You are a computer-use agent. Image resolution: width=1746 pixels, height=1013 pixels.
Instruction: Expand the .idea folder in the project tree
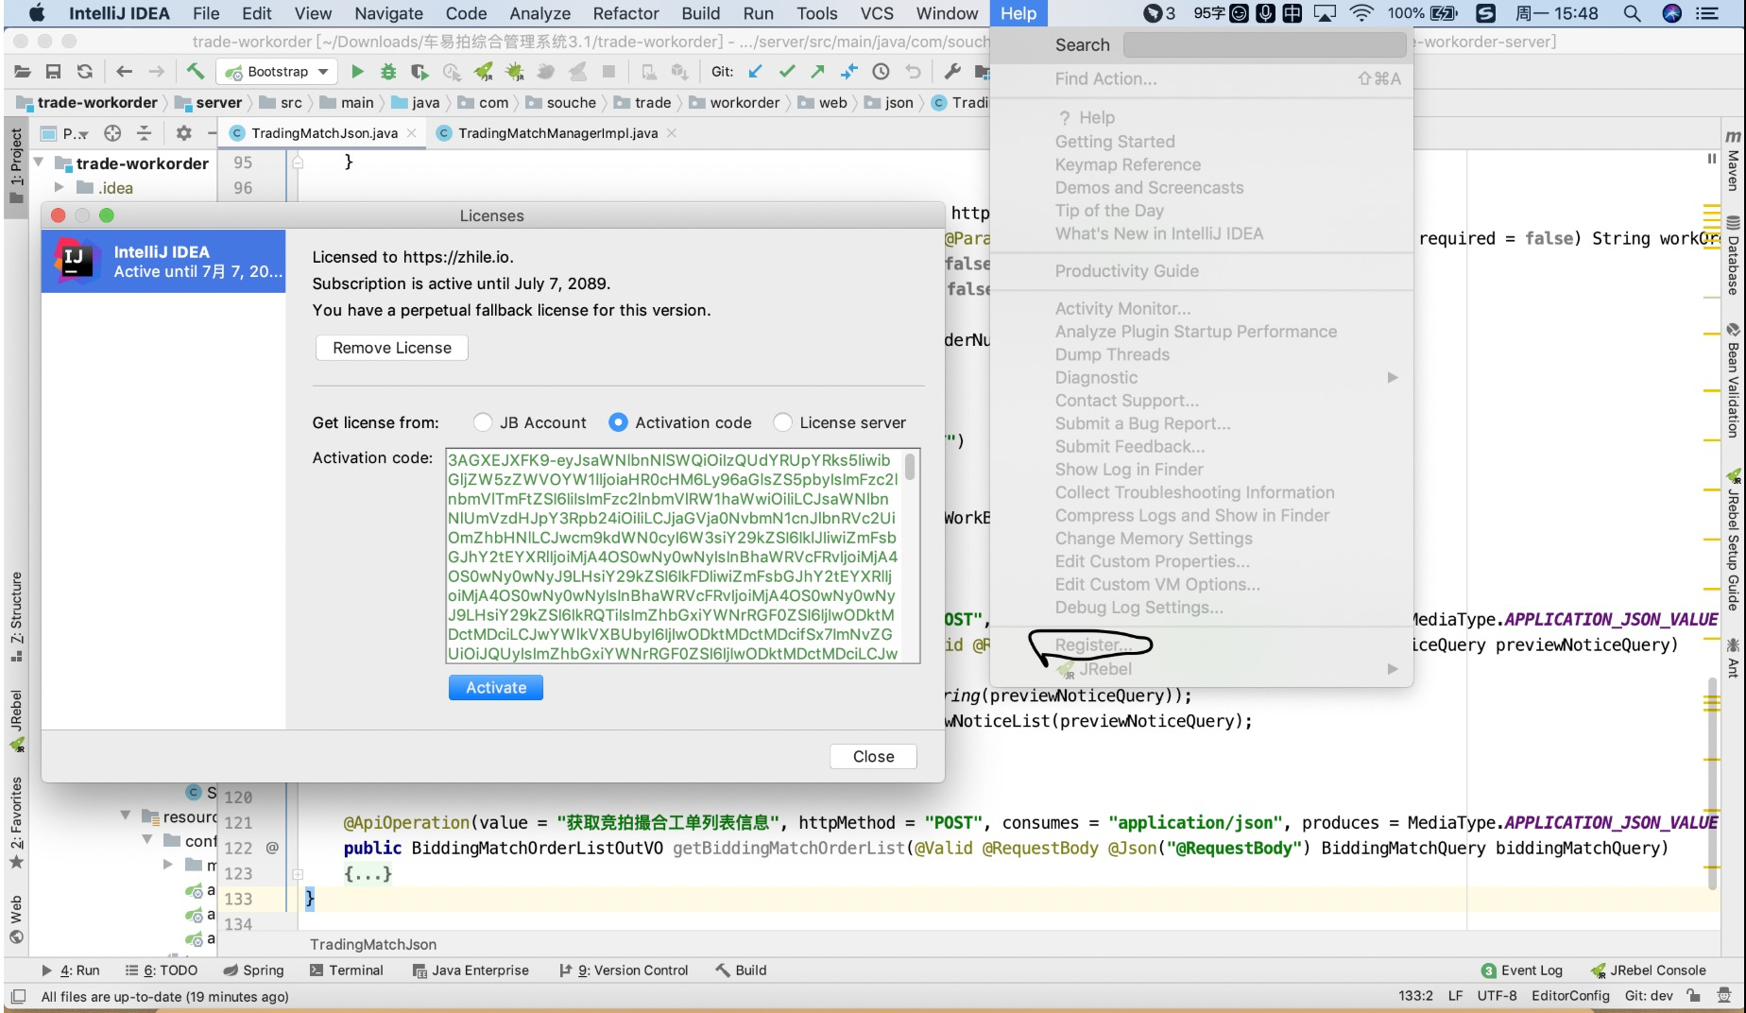(59, 187)
